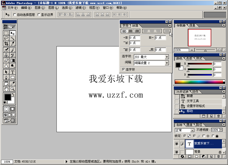Toggle lock position checkbox
The width and height of the screenshot is (228, 165).
pos(204,136)
